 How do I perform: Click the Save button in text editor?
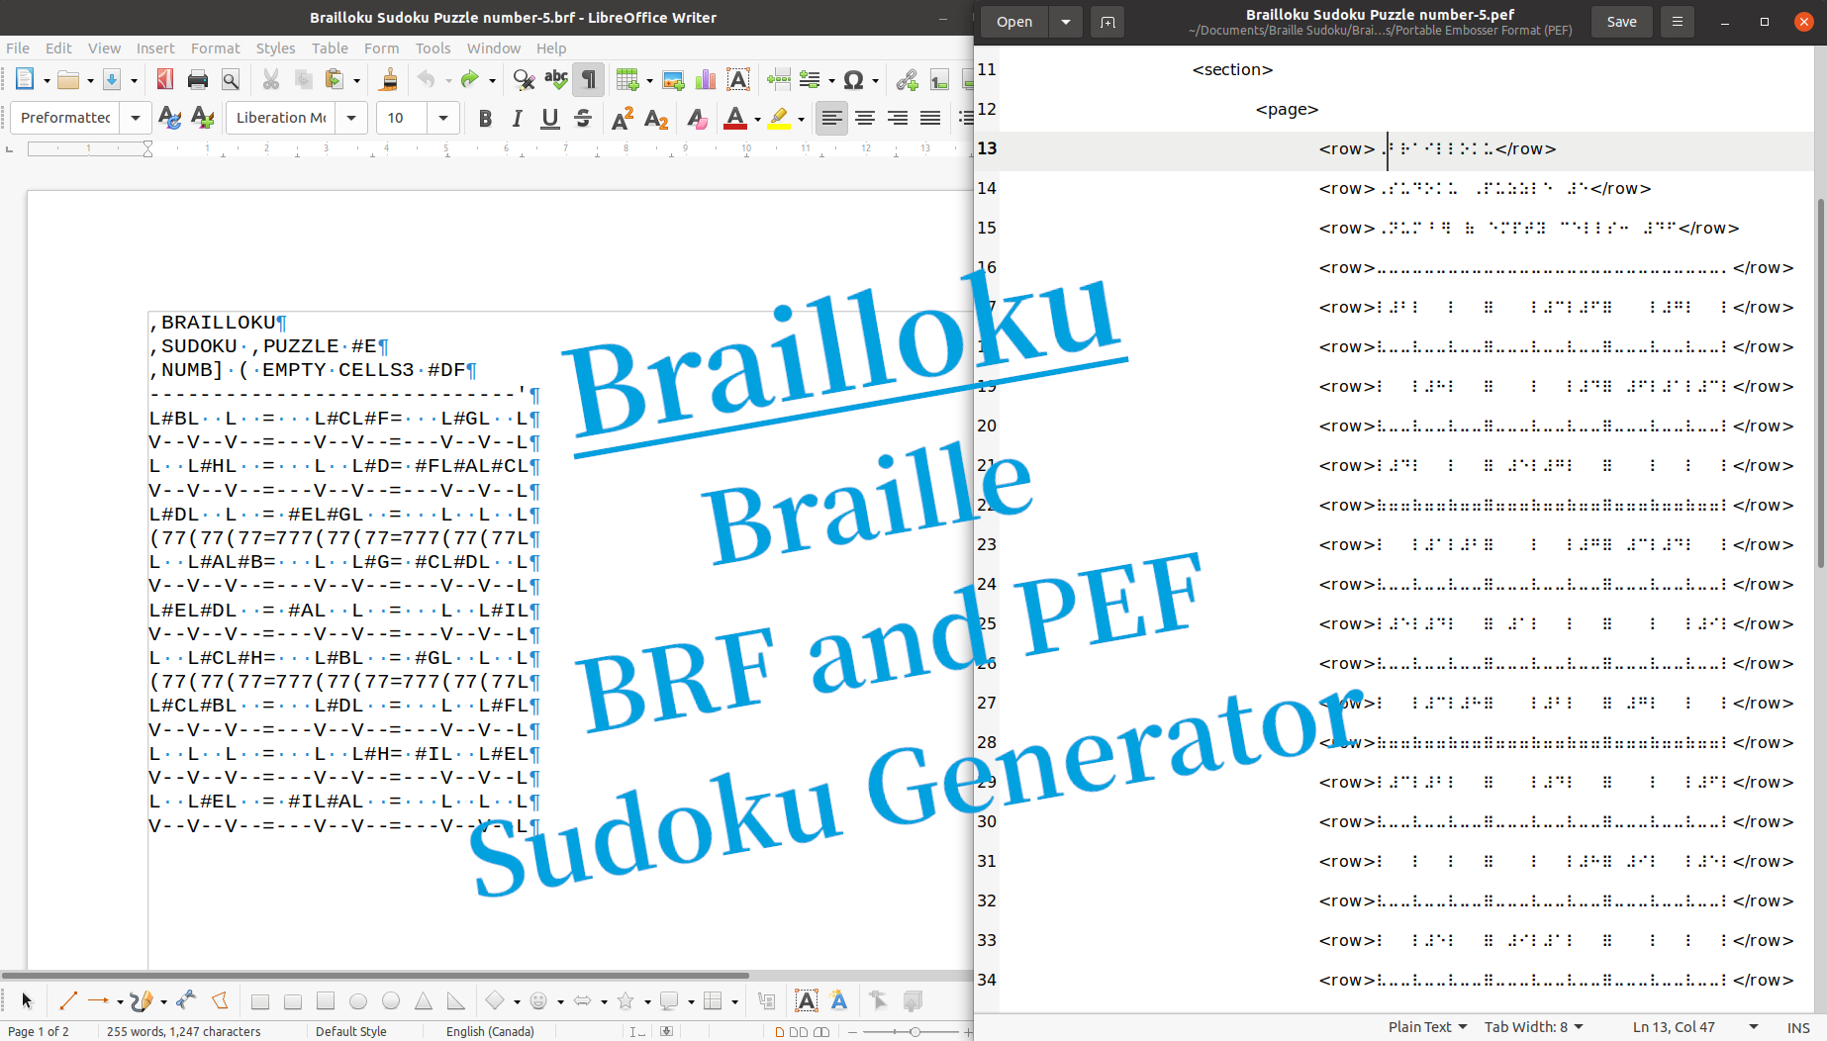1621,22
